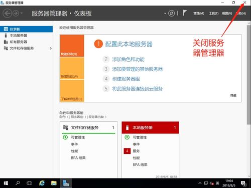This screenshot has height=188, width=251.
Task: Go forward with the forward arrow button
Action: (x=16, y=13)
